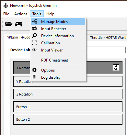Select the Y Rotation input row

point(68,82)
